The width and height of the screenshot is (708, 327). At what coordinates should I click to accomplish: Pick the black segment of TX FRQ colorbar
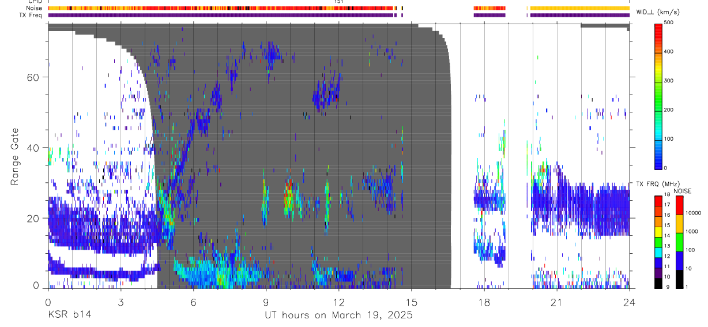click(658, 283)
